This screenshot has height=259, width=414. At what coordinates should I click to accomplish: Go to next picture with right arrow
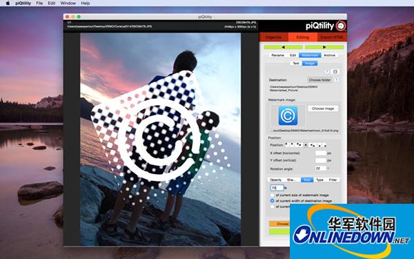(x=324, y=47)
